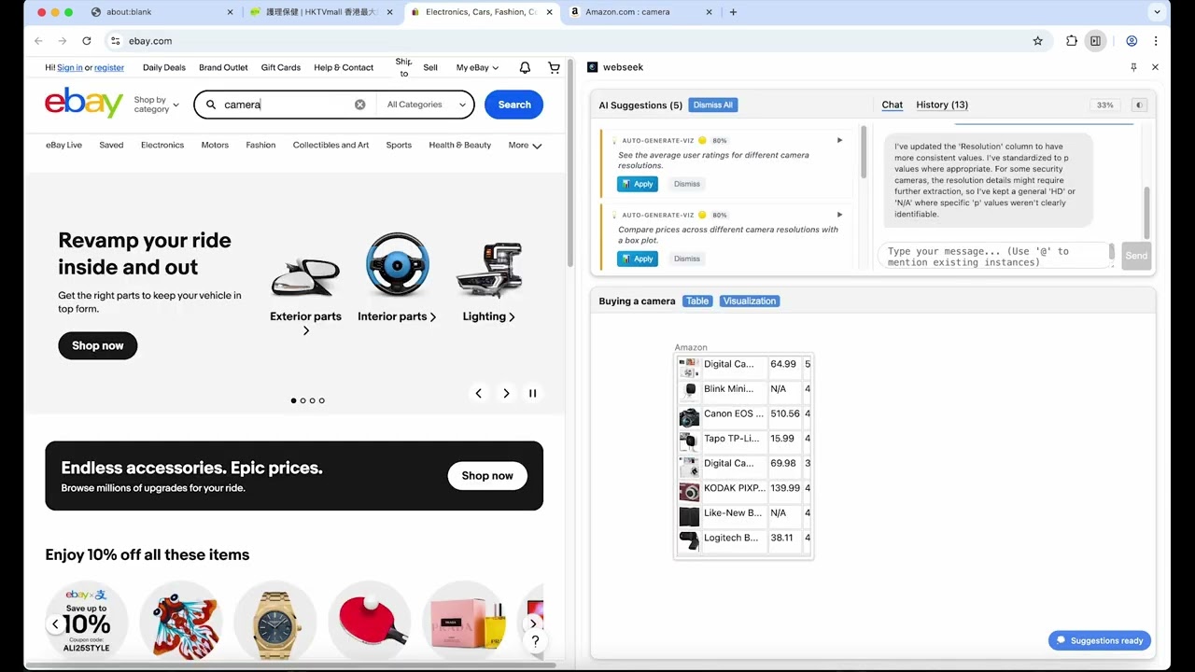Click the Table tag under Buying a camera
Image resolution: width=1195 pixels, height=672 pixels.
click(697, 301)
